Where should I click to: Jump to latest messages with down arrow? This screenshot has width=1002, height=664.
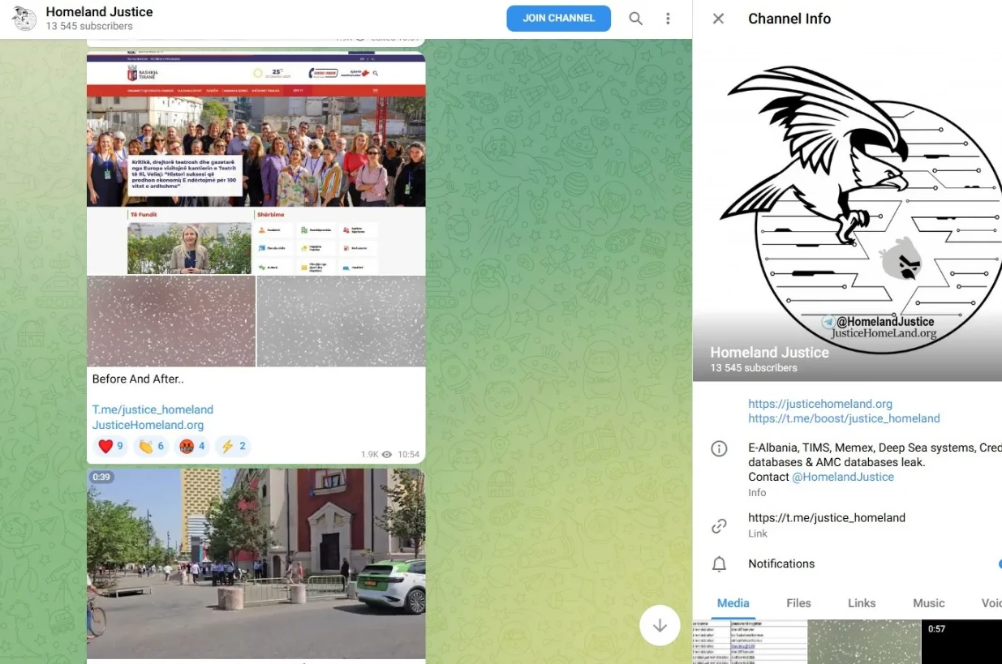660,625
